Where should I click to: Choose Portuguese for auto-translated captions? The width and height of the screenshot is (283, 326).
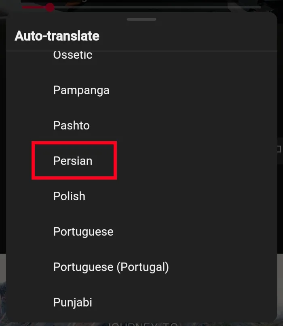(83, 231)
